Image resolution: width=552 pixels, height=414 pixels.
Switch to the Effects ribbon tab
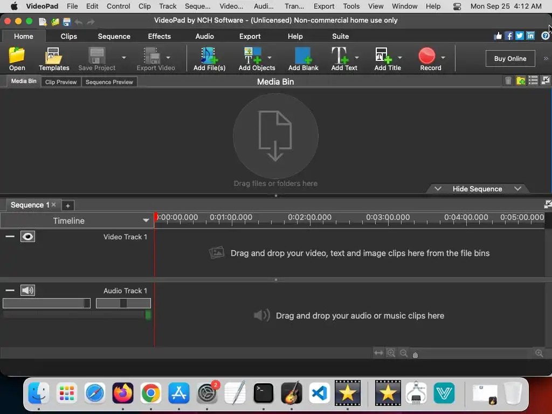click(159, 36)
